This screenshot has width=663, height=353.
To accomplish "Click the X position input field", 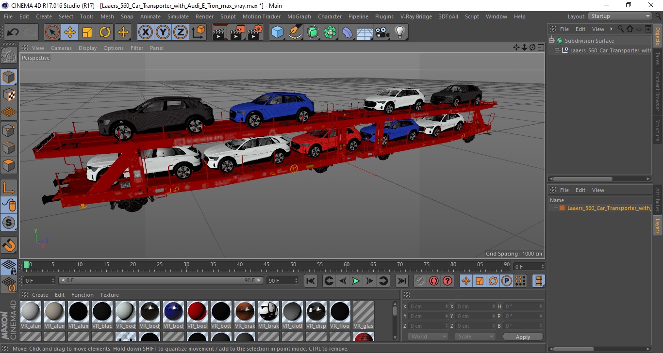I will click(x=429, y=306).
